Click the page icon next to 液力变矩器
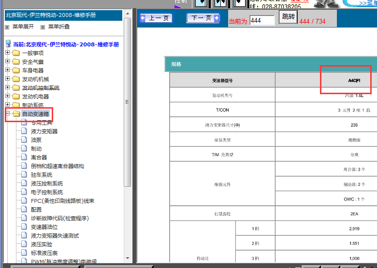 tap(24, 131)
